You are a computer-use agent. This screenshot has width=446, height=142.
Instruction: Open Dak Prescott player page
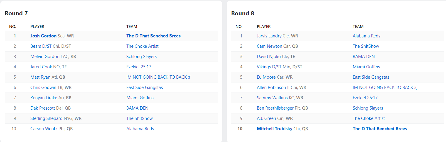click(43, 108)
